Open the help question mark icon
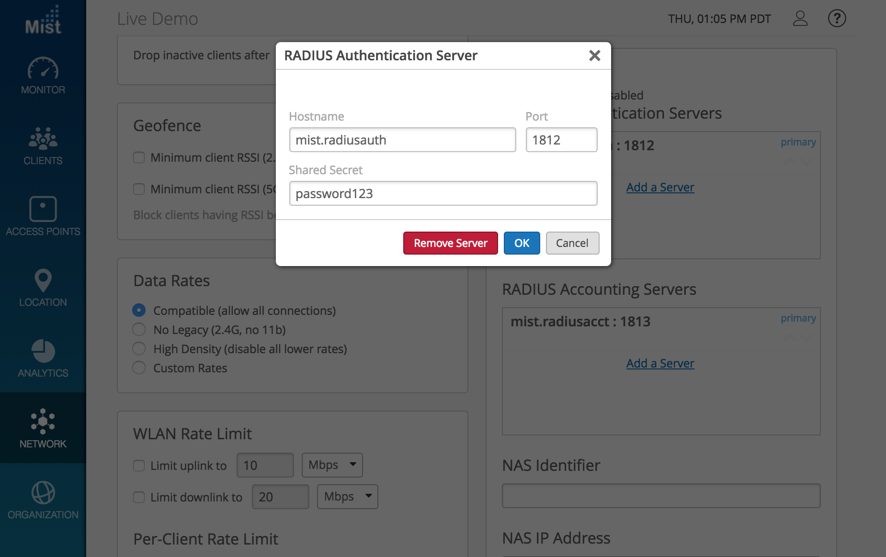886x557 pixels. [837, 19]
